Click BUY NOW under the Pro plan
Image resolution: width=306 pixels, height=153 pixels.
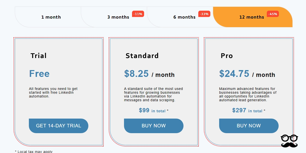click(x=249, y=126)
